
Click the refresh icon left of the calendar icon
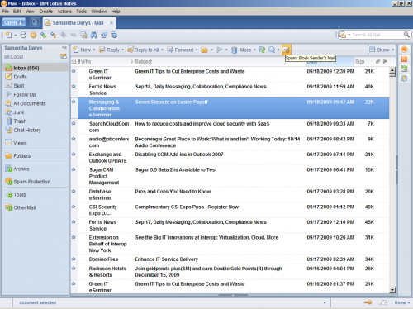point(104,35)
